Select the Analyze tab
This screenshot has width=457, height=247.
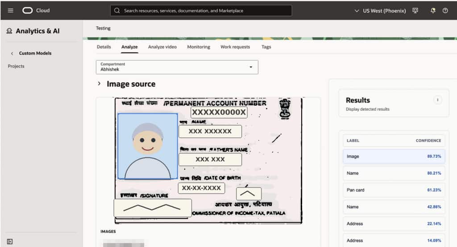(129, 47)
